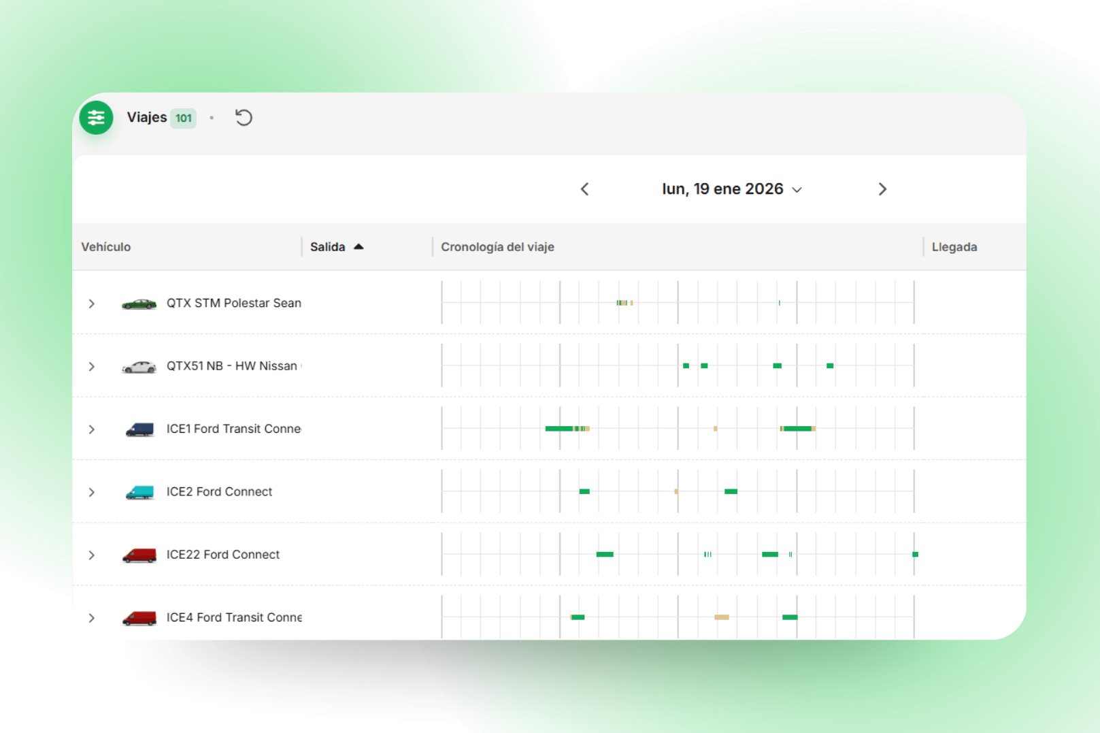The image size is (1100, 733).
Task: Expand the QTX STM Polestar Sean row
Action: point(91,304)
